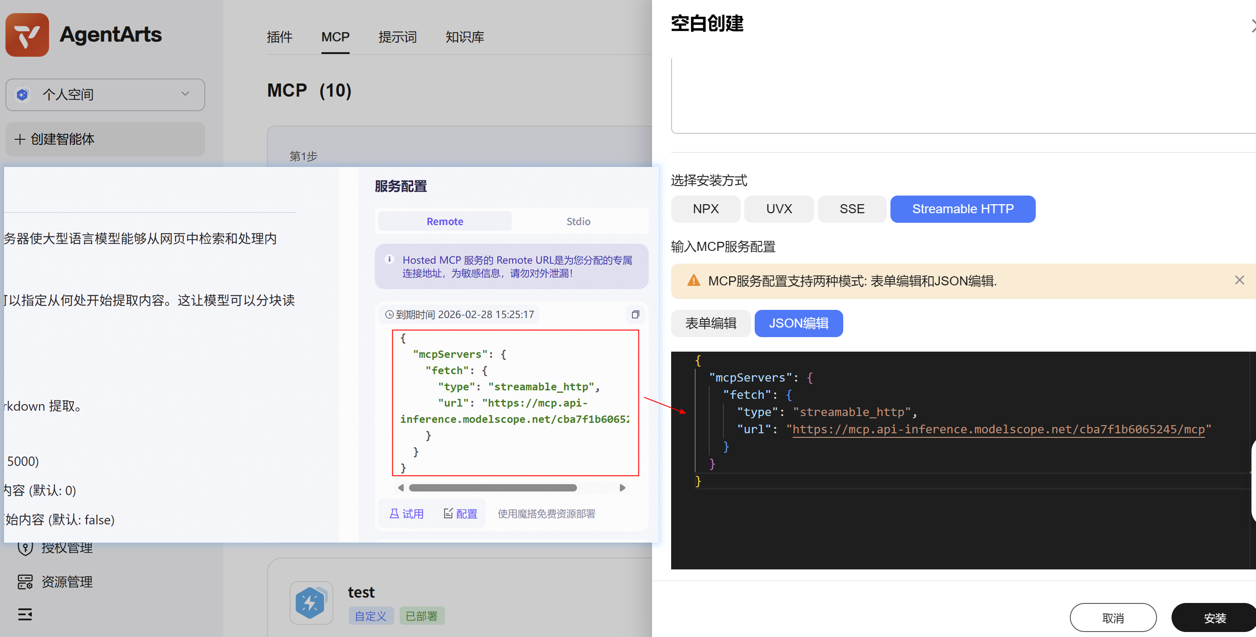1256x637 pixels.
Task: Click the 自定义 tag on test card
Action: tap(371, 616)
